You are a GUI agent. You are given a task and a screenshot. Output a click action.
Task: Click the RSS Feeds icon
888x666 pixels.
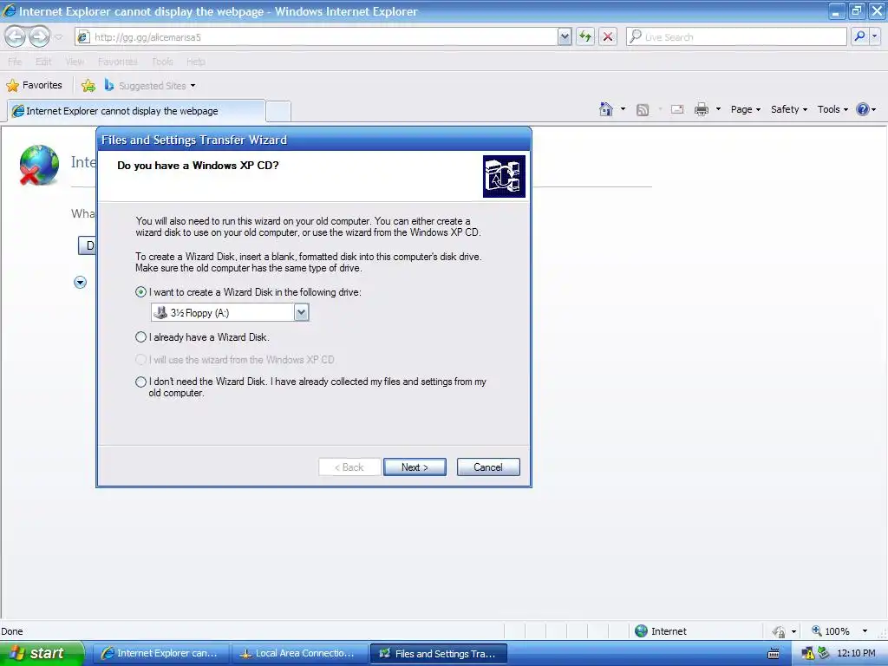coord(643,110)
